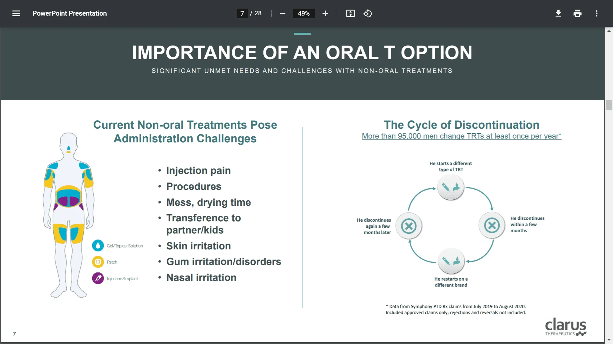
Task: Click the 'Injection pain' bullet
Action: (x=198, y=171)
